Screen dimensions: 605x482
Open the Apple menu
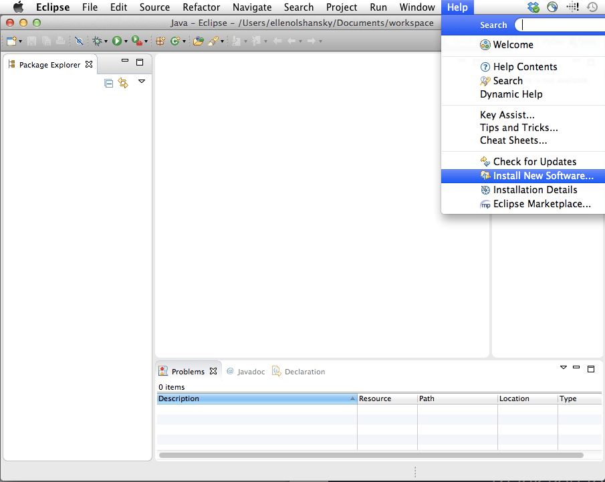pyautogui.click(x=18, y=7)
